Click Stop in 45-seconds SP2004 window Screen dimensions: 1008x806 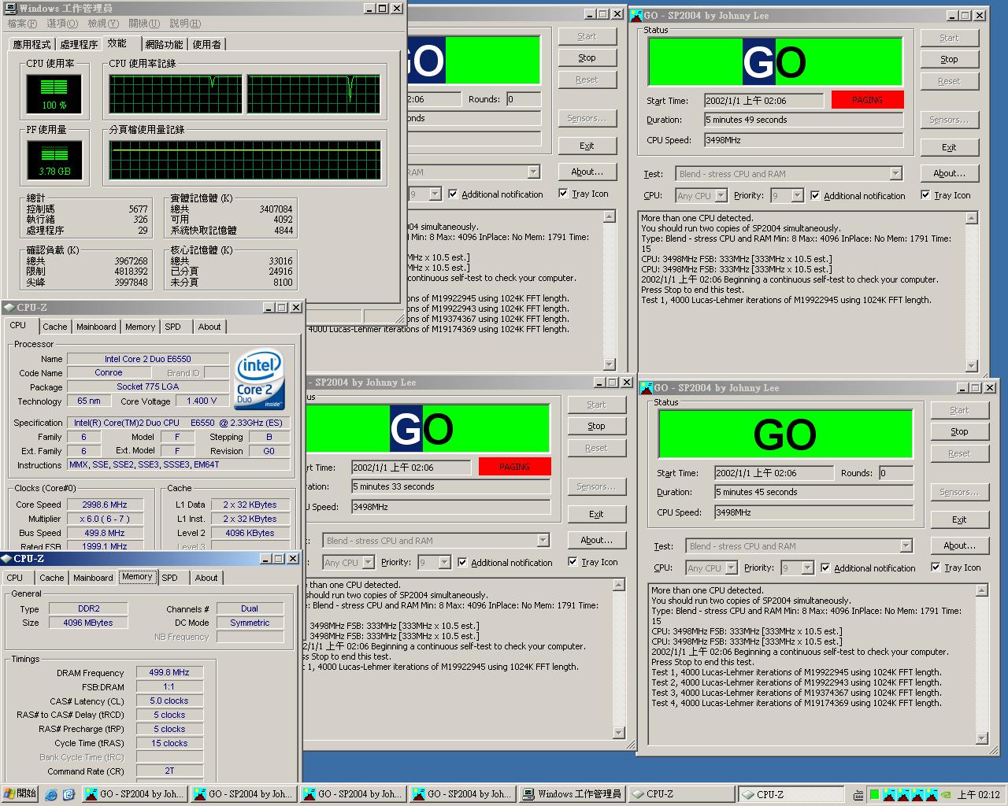tap(959, 431)
